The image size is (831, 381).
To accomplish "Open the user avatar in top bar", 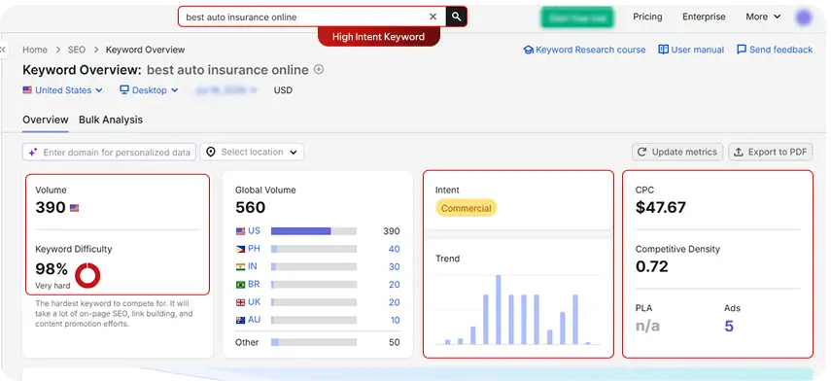I will tap(804, 17).
